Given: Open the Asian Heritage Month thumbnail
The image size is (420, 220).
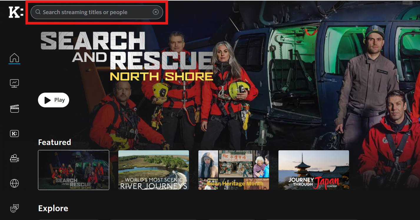Looking at the screenshot, I should [234, 170].
